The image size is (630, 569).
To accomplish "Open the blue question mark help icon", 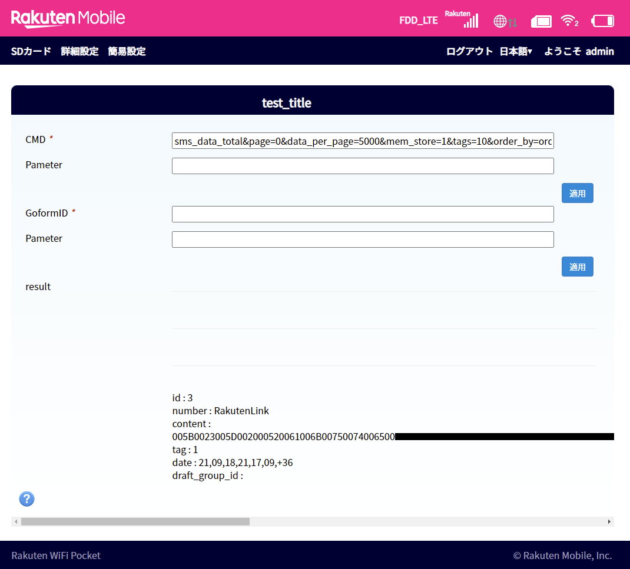I will tap(26, 499).
